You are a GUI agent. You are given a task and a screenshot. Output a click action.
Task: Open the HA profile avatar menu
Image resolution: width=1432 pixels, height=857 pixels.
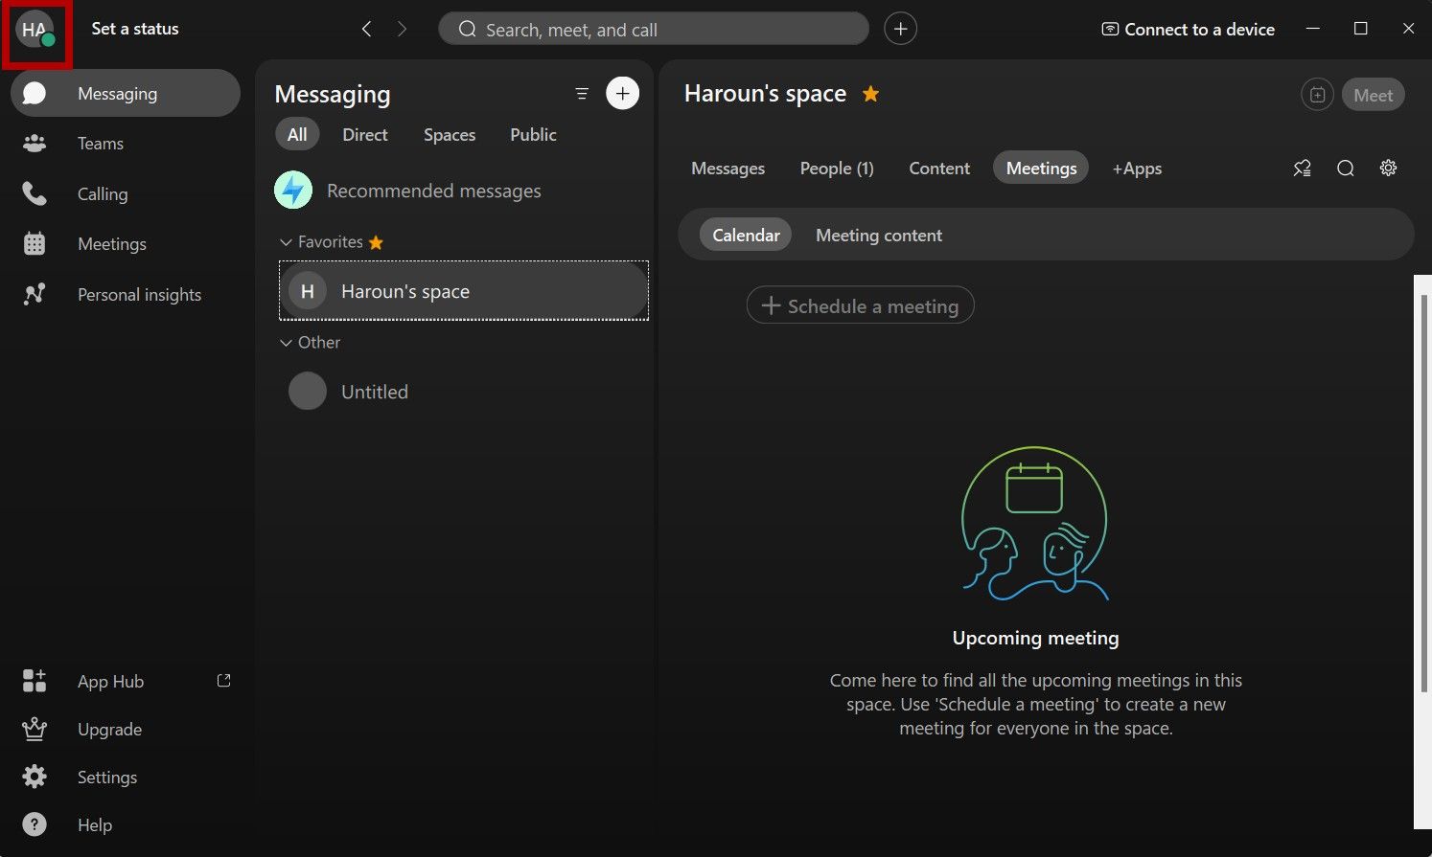[35, 31]
